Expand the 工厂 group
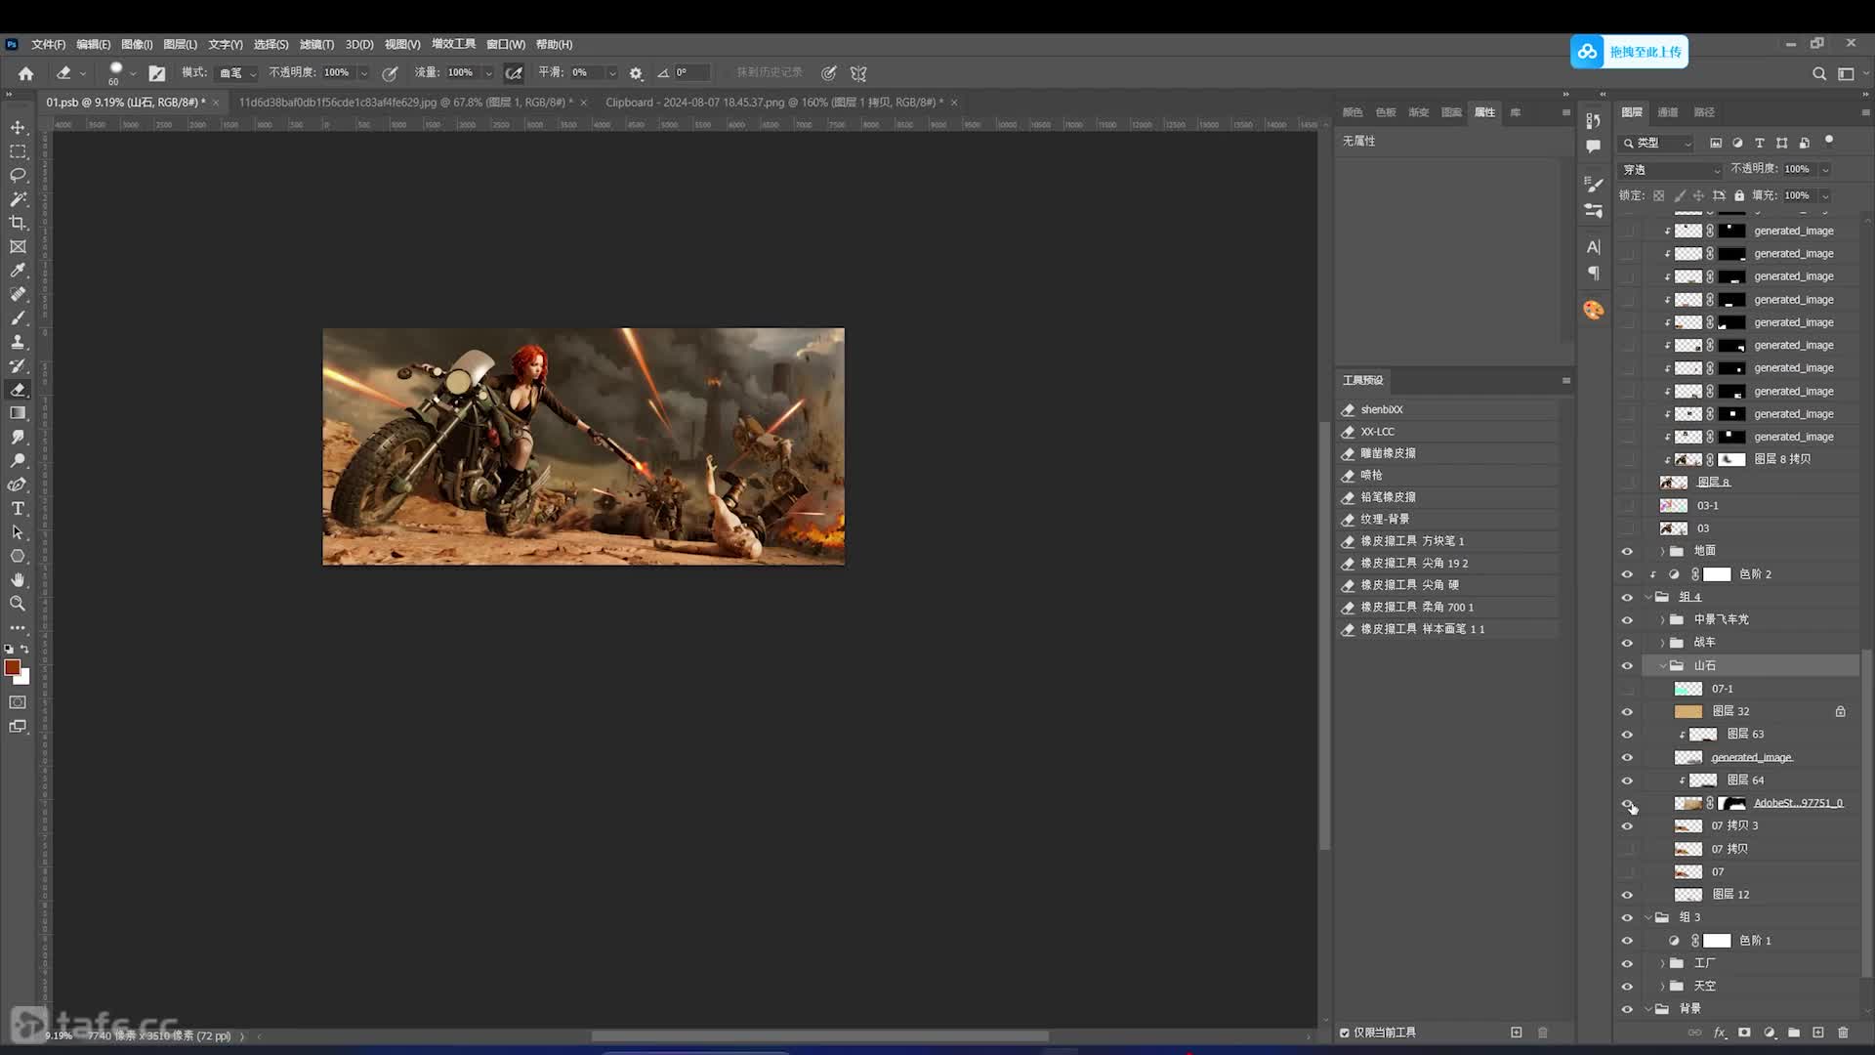 tap(1662, 963)
